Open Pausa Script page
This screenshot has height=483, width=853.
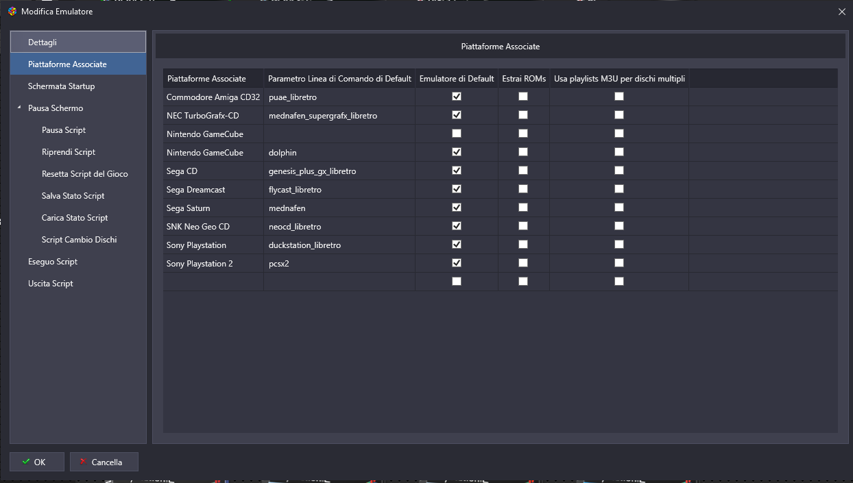pos(64,130)
